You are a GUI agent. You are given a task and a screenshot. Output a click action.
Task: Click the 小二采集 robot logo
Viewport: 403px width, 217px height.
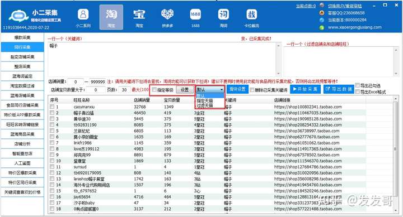(x=18, y=16)
